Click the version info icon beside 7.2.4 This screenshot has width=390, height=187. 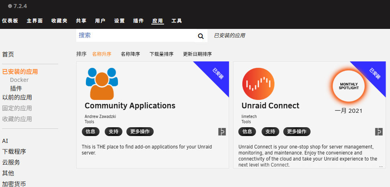tap(10, 6)
